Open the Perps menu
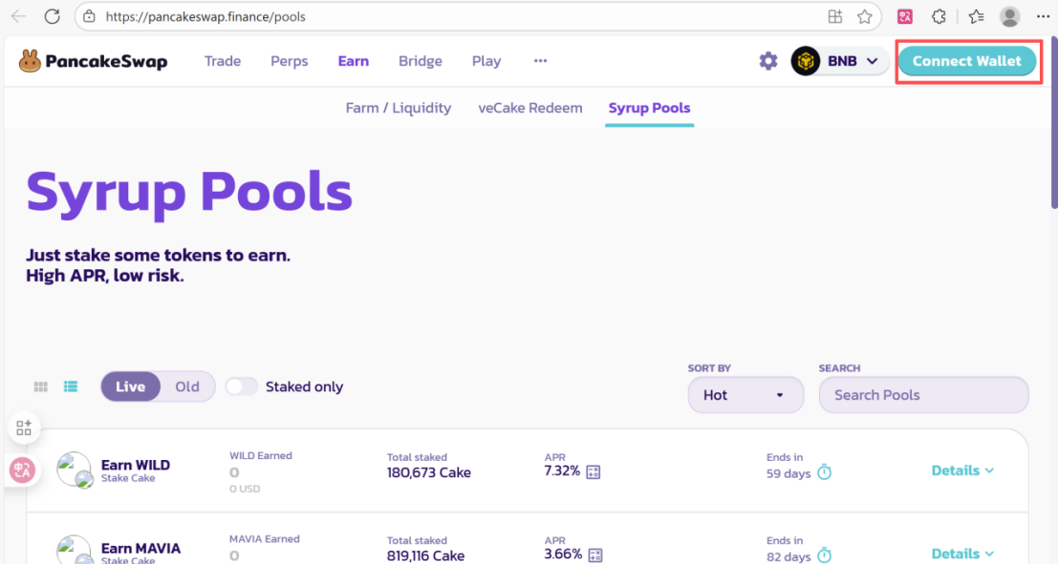Screen dimensions: 1059x564 289,61
